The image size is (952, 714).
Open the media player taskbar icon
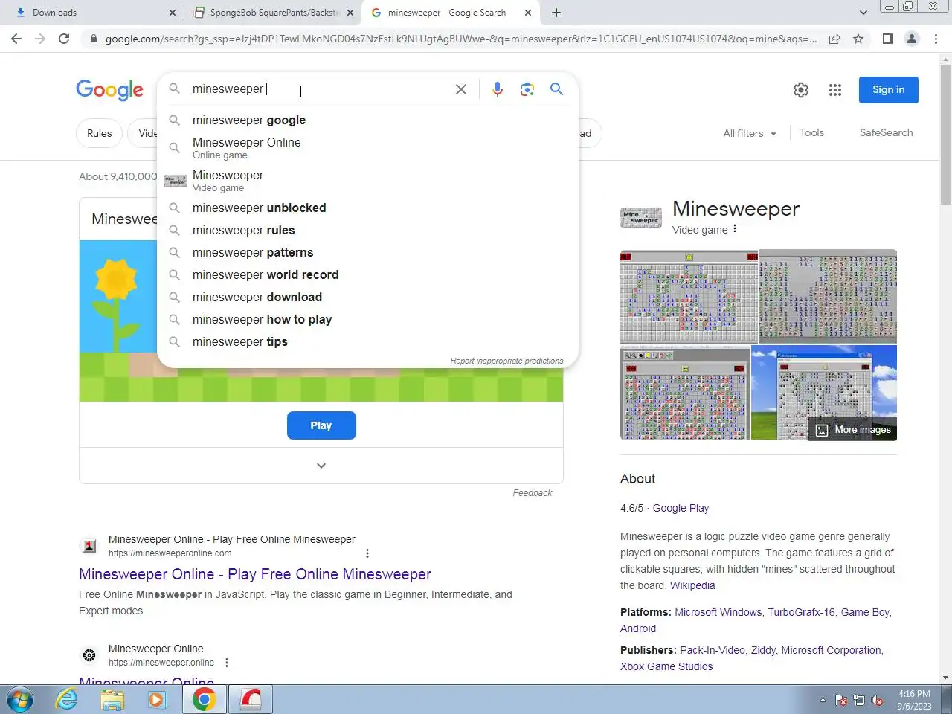click(157, 700)
